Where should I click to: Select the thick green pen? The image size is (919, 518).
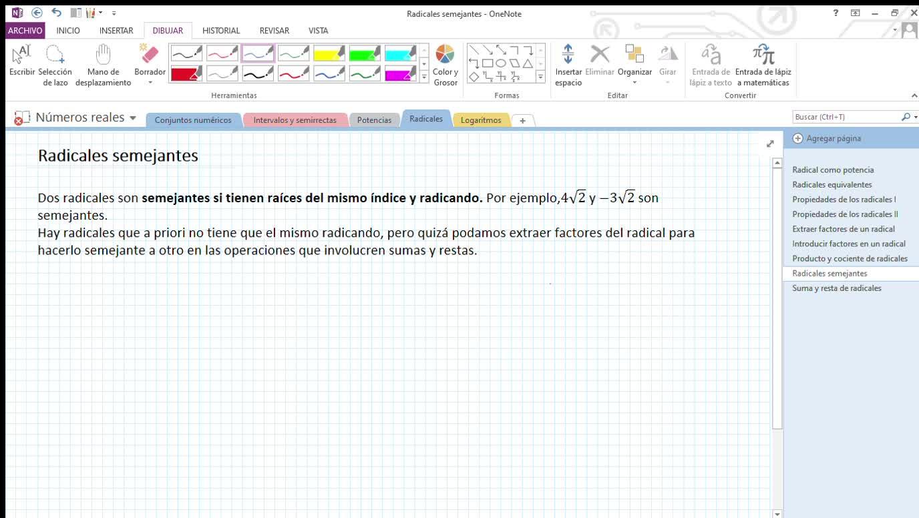click(365, 73)
